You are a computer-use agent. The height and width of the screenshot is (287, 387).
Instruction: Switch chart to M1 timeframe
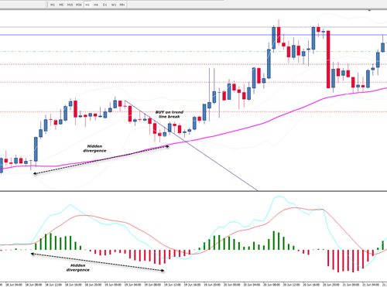[x=53, y=5]
